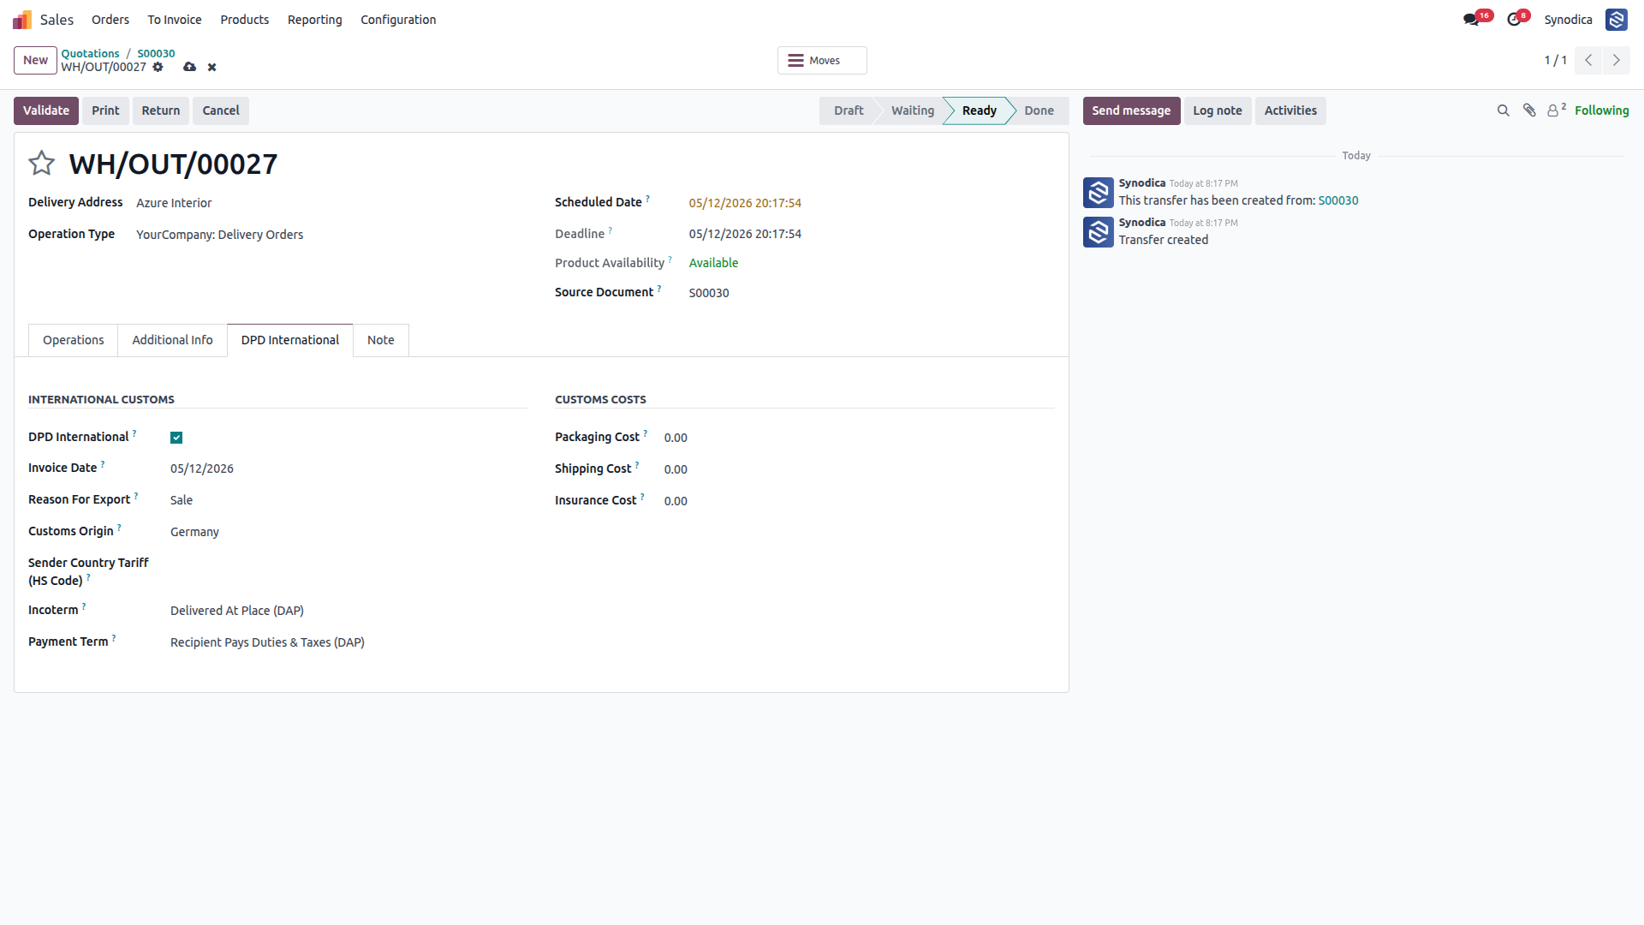Screen dimensions: 1644x925
Task: Open the Customs Origin field Germany
Action: (348, 532)
